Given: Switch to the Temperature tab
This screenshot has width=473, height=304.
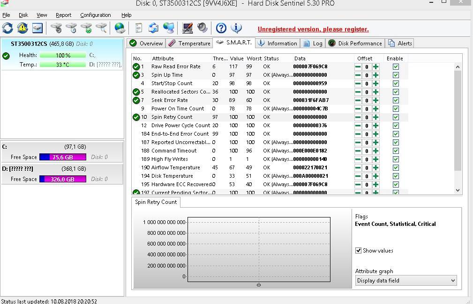Looking at the screenshot, I should pyautogui.click(x=189, y=43).
